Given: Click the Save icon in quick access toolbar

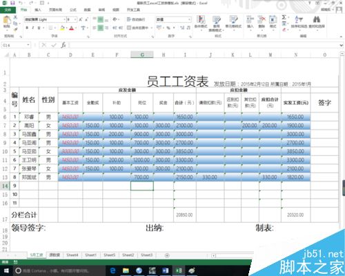Looking at the screenshot, I should coord(12,3).
